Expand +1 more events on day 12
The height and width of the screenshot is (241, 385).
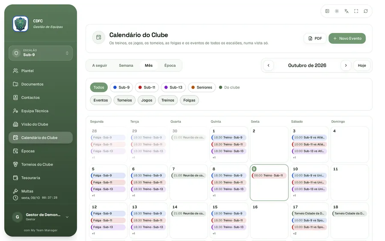[93, 234]
